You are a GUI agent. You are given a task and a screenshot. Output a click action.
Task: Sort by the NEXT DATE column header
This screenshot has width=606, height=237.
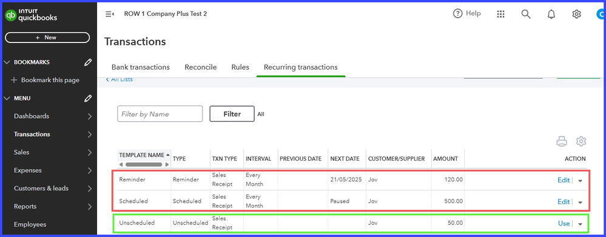click(345, 159)
